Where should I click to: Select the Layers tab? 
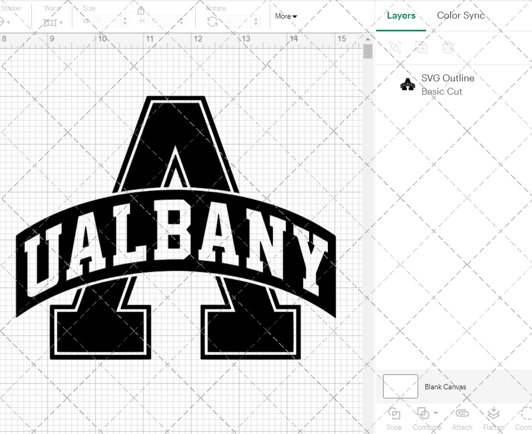coord(401,15)
